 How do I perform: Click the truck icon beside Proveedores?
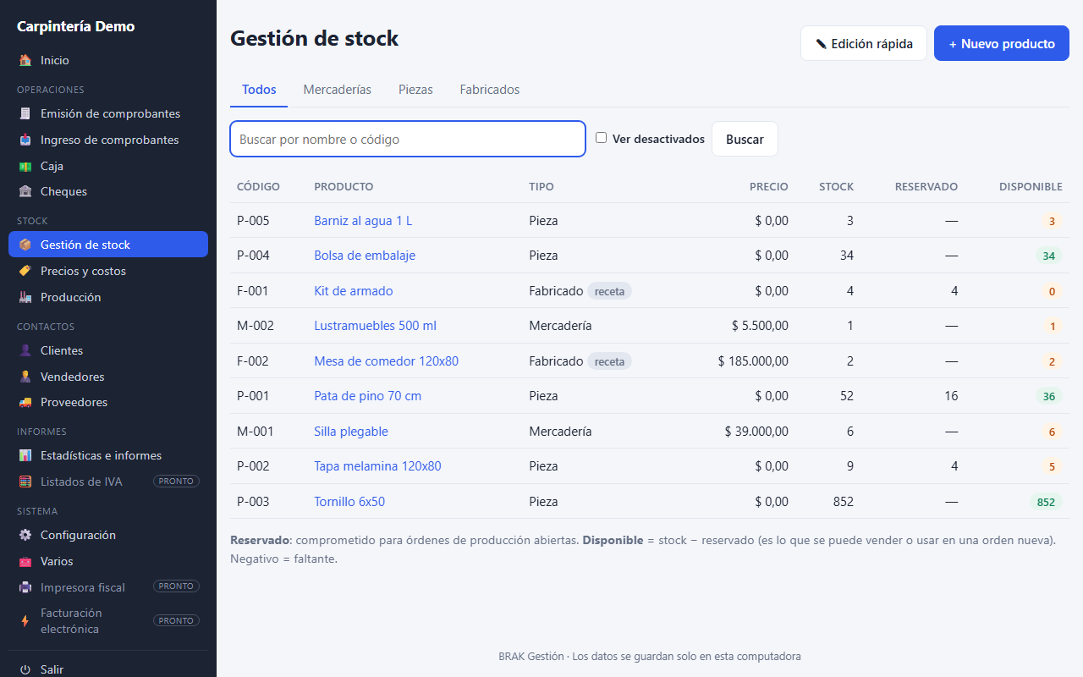point(25,402)
